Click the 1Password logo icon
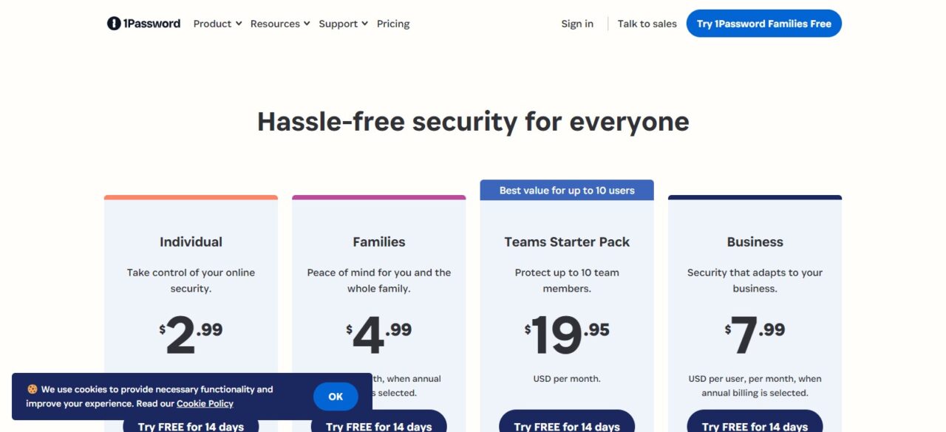The image size is (946, 432). point(114,24)
